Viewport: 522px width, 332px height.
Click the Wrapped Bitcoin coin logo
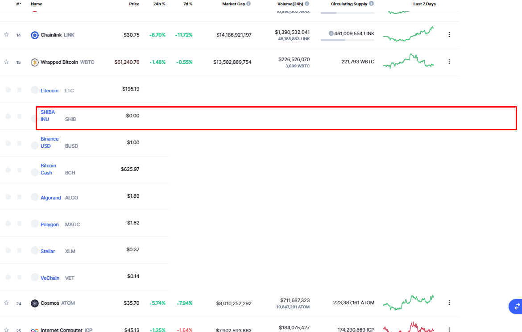click(35, 62)
